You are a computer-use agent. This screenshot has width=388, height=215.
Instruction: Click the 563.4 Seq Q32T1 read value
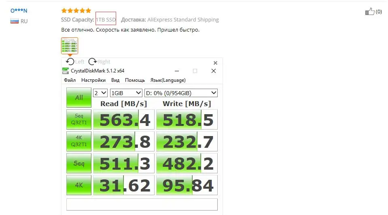pos(124,119)
